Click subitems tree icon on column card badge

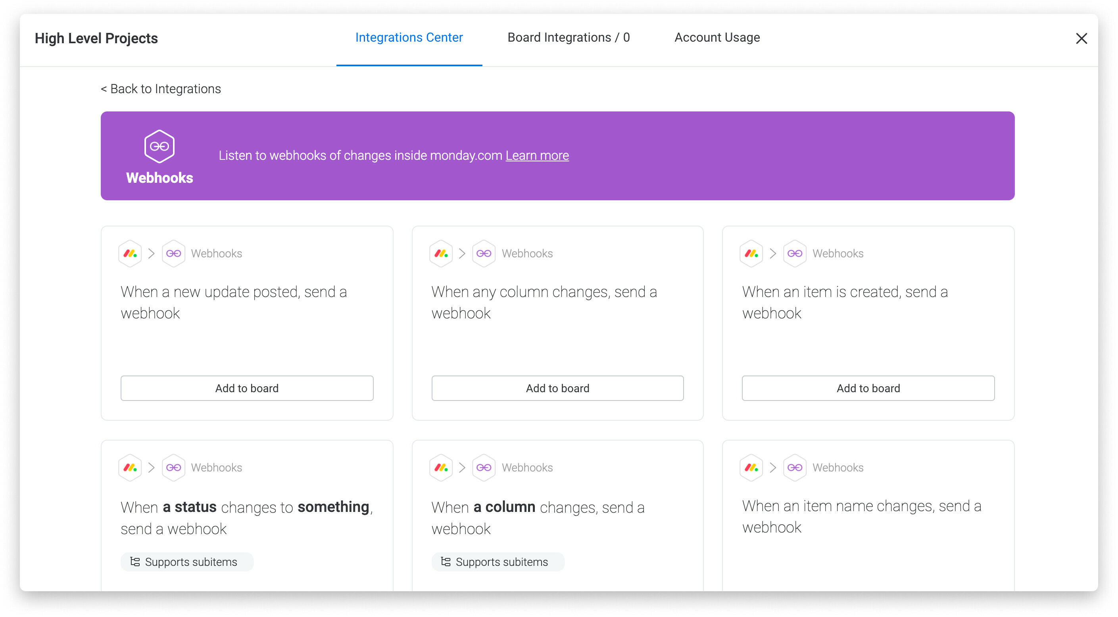(446, 562)
